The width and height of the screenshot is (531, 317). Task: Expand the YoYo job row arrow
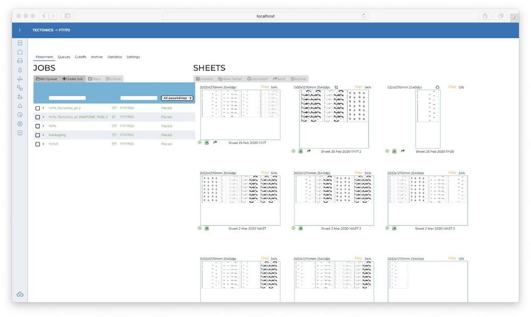[44, 126]
